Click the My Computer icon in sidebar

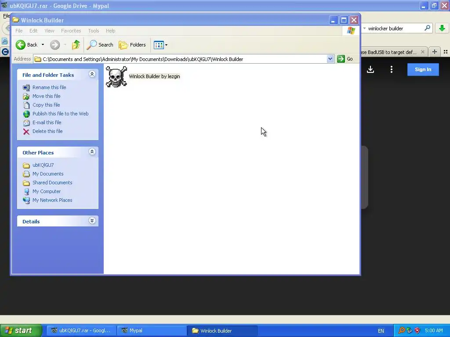26,192
